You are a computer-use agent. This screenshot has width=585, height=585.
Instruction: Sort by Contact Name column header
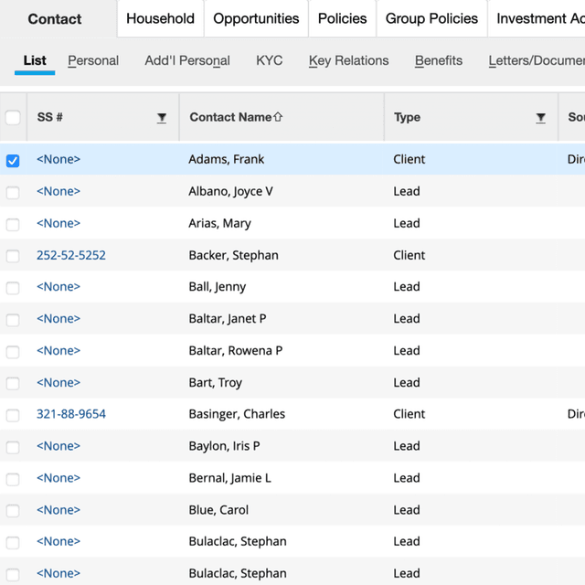pos(236,117)
